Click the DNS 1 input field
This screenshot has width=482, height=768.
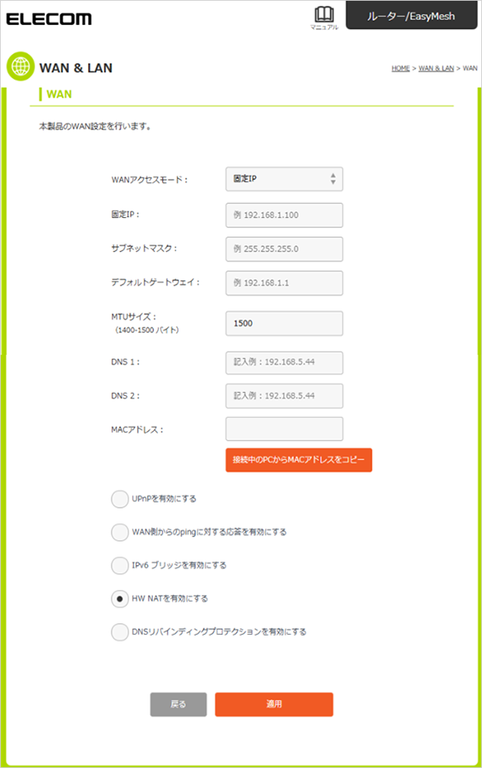tap(284, 363)
